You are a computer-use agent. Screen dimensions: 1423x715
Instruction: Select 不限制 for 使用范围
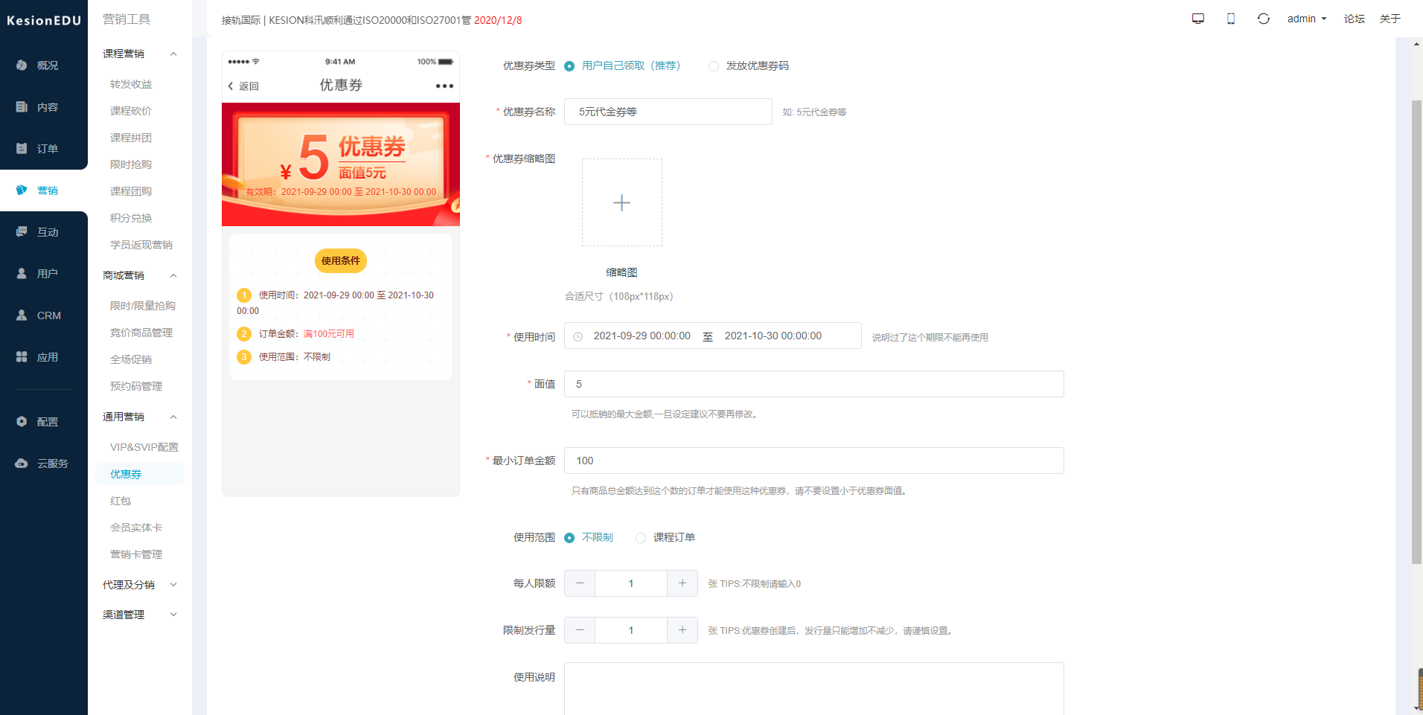[x=589, y=537]
